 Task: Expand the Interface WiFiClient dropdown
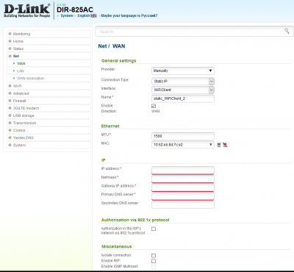pos(183,90)
